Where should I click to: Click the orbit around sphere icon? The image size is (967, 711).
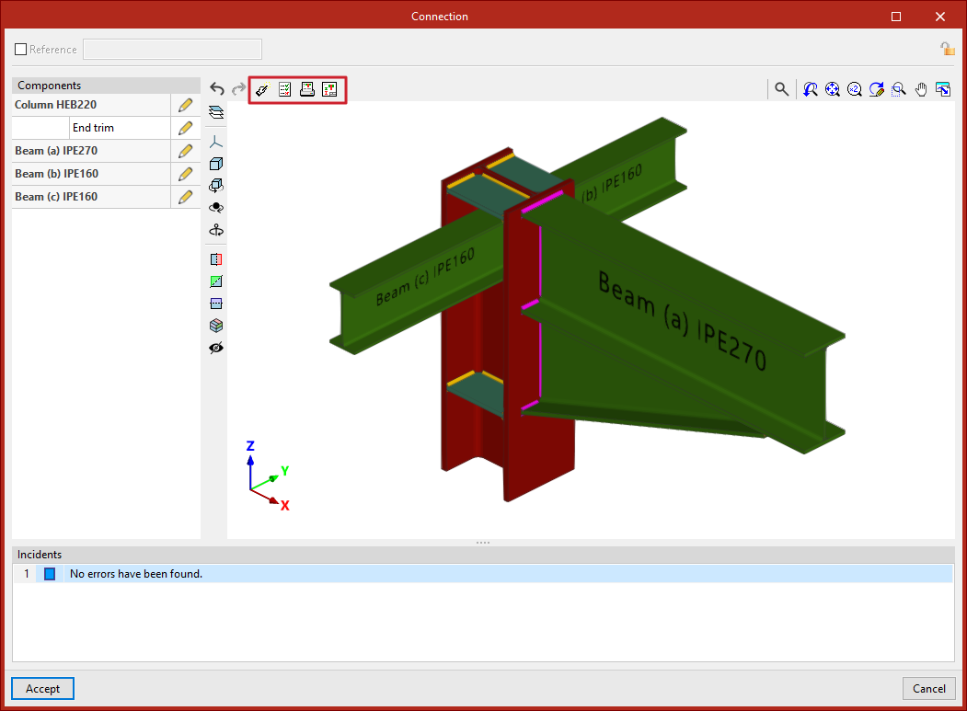[x=216, y=208]
